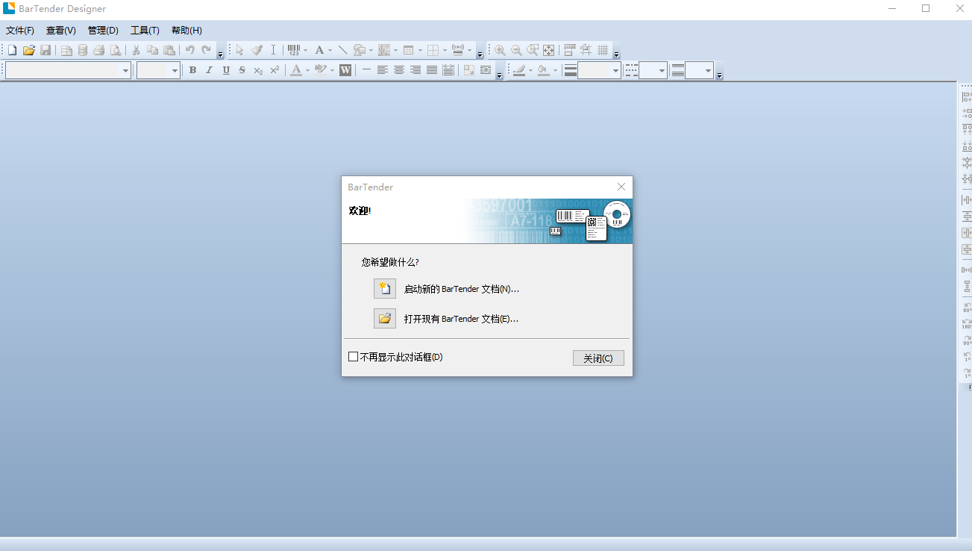Open the line thickness dropdown

(616, 70)
